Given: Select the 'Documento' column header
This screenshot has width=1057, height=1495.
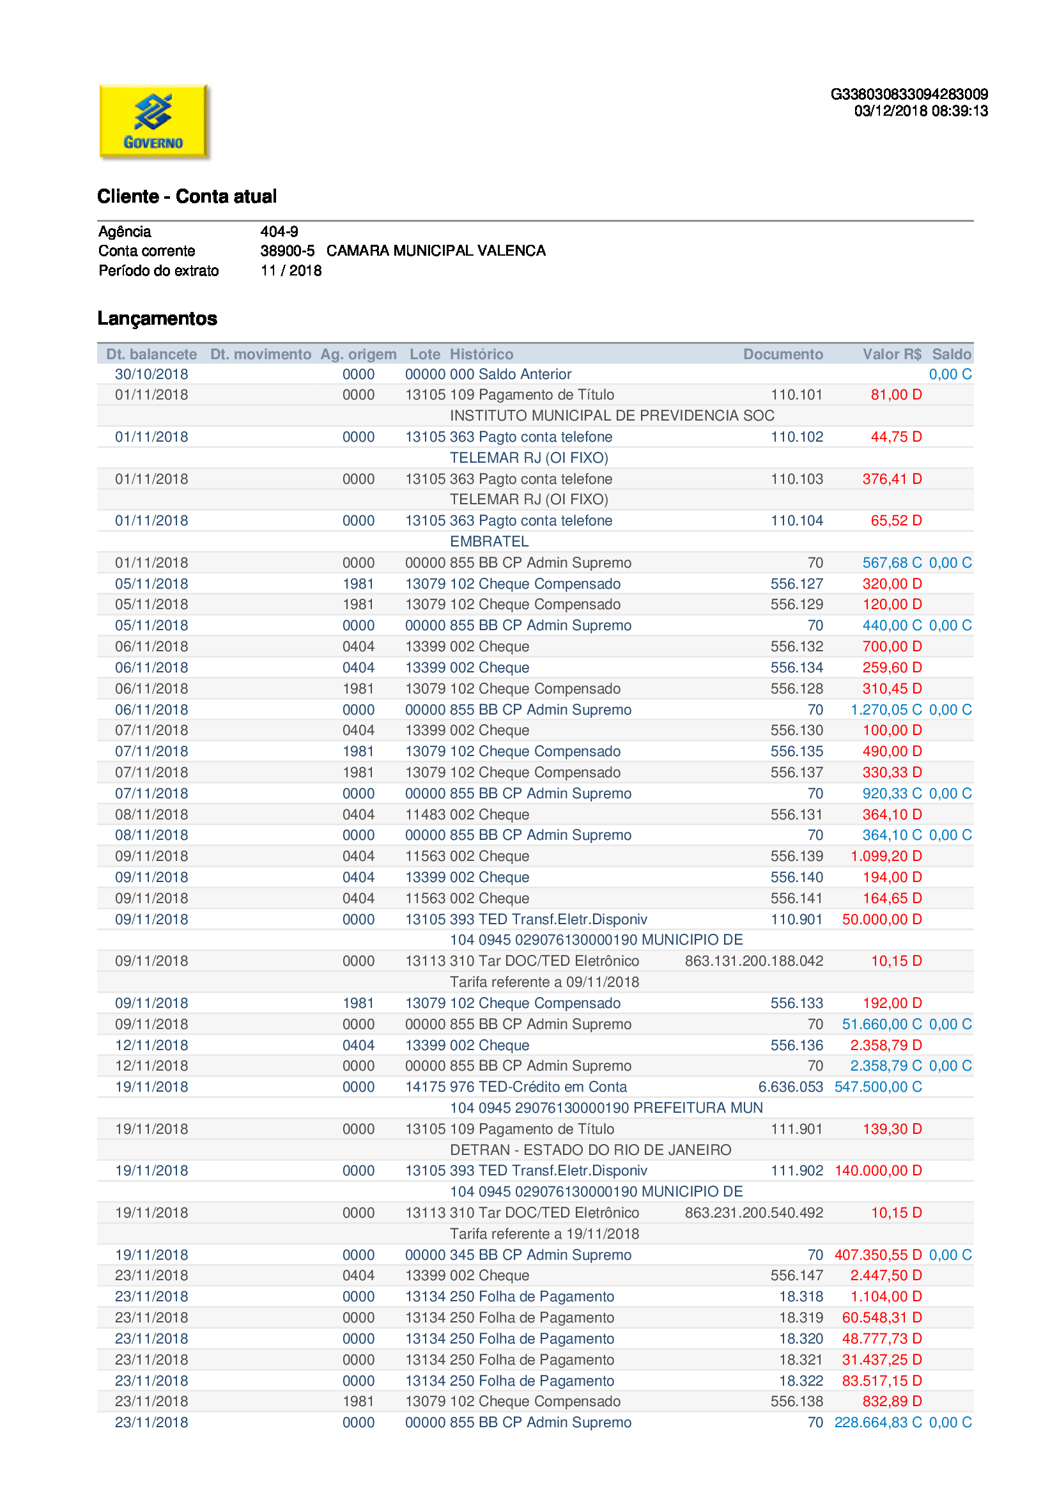Looking at the screenshot, I should (x=783, y=354).
